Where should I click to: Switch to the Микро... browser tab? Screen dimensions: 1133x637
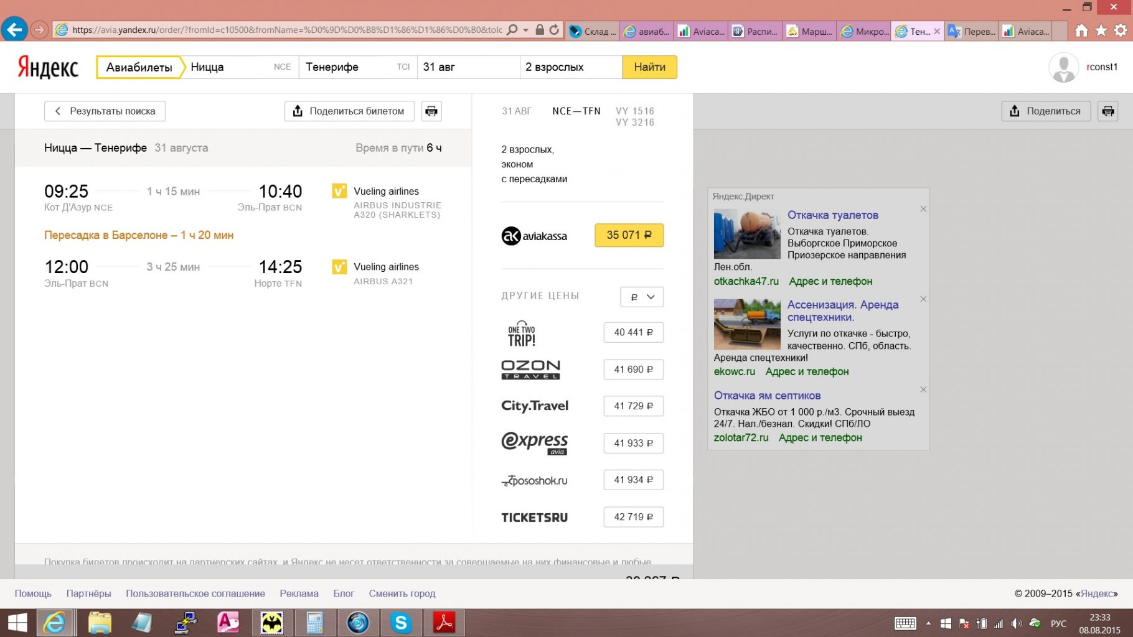pos(864,31)
